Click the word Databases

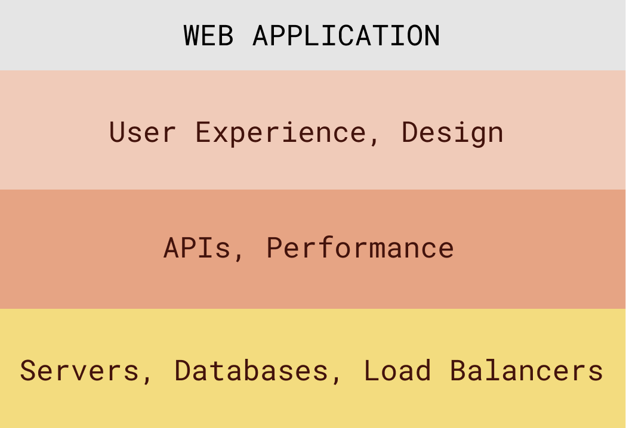point(251,371)
